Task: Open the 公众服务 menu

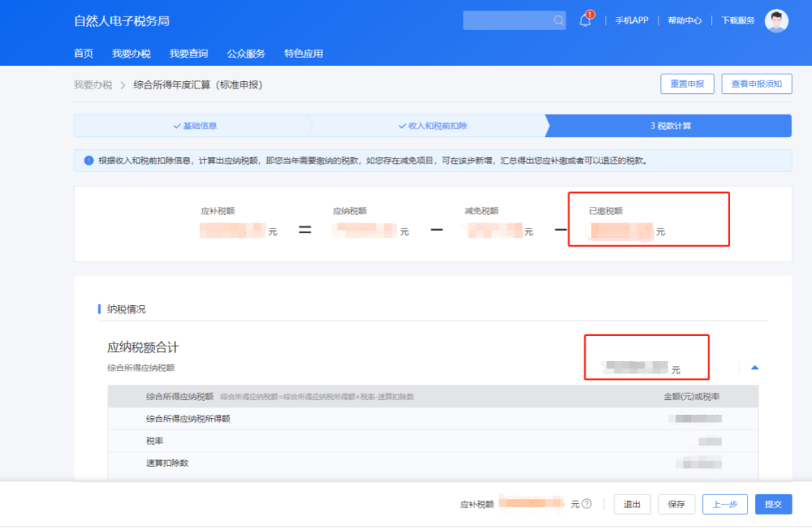Action: pyautogui.click(x=248, y=53)
